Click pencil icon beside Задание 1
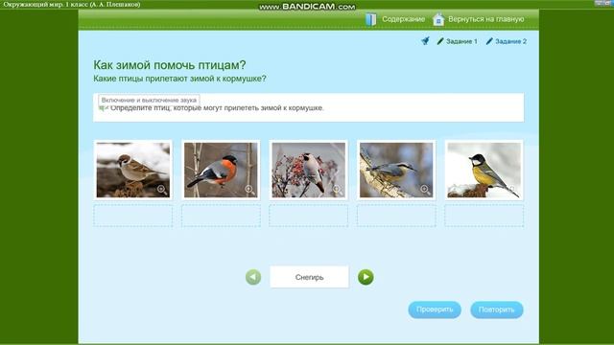This screenshot has width=614, height=345. [440, 41]
